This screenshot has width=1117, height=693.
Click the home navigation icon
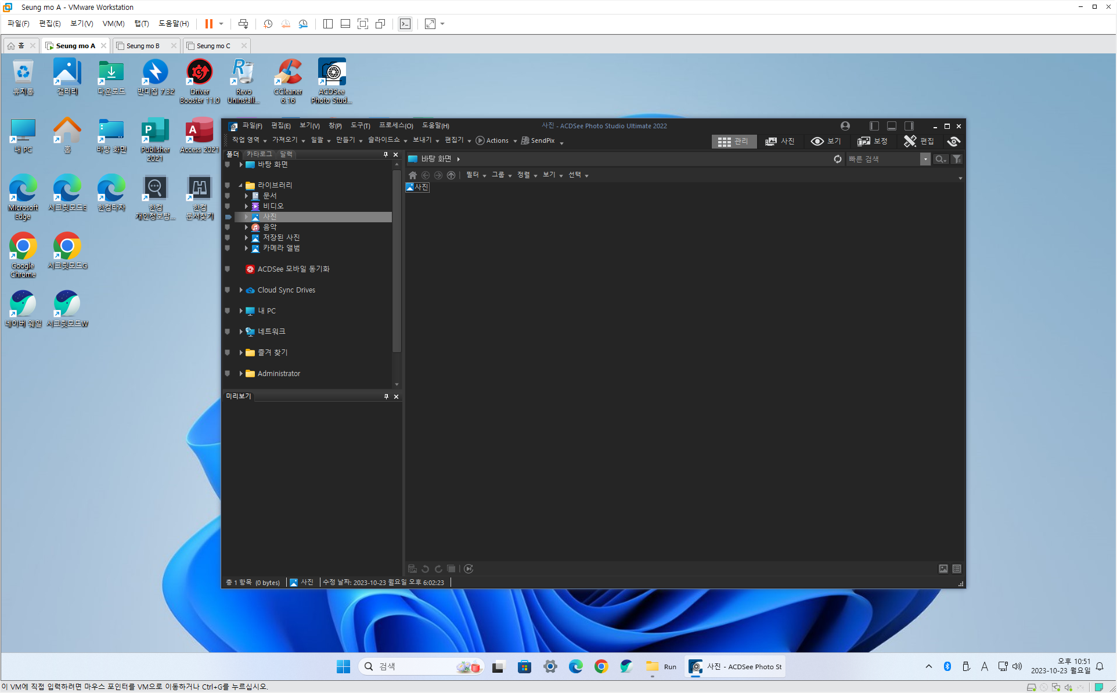tap(413, 175)
